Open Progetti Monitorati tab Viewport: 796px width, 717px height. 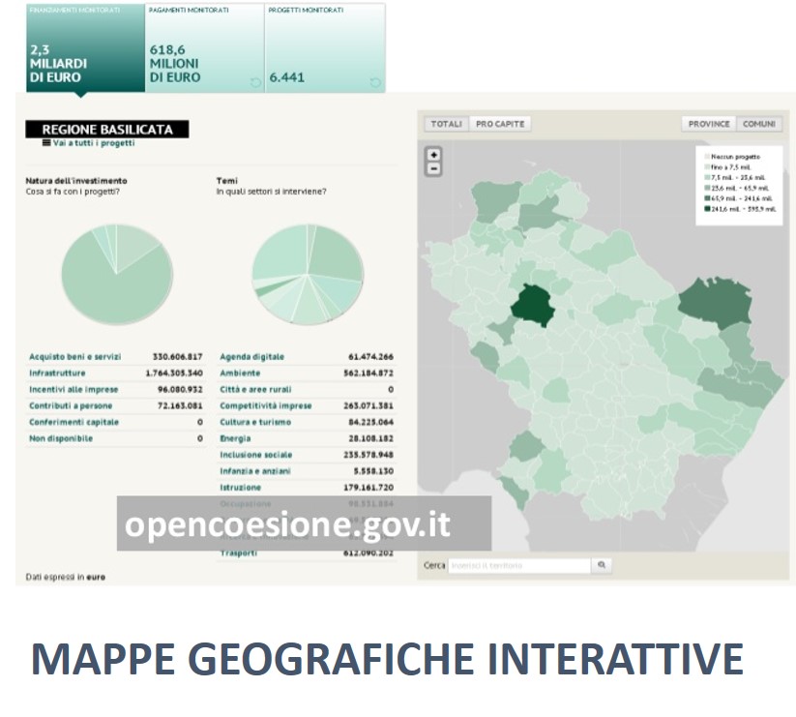point(324,48)
